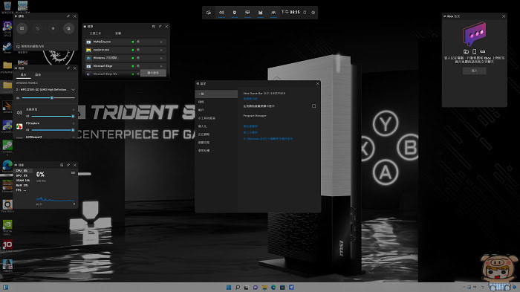The image size is (520, 292).
Task: Pin the Performance widget
Action: (x=68, y=165)
